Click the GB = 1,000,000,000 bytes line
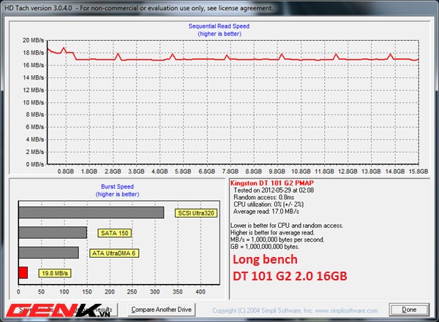Screen dimensions: 439x322 click(265, 247)
